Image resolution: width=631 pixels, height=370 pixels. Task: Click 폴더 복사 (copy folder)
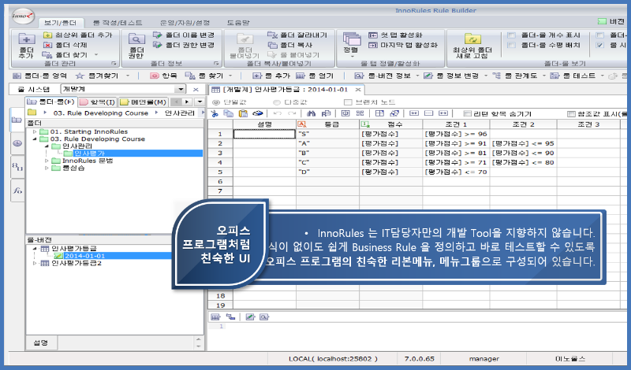pos(290,45)
